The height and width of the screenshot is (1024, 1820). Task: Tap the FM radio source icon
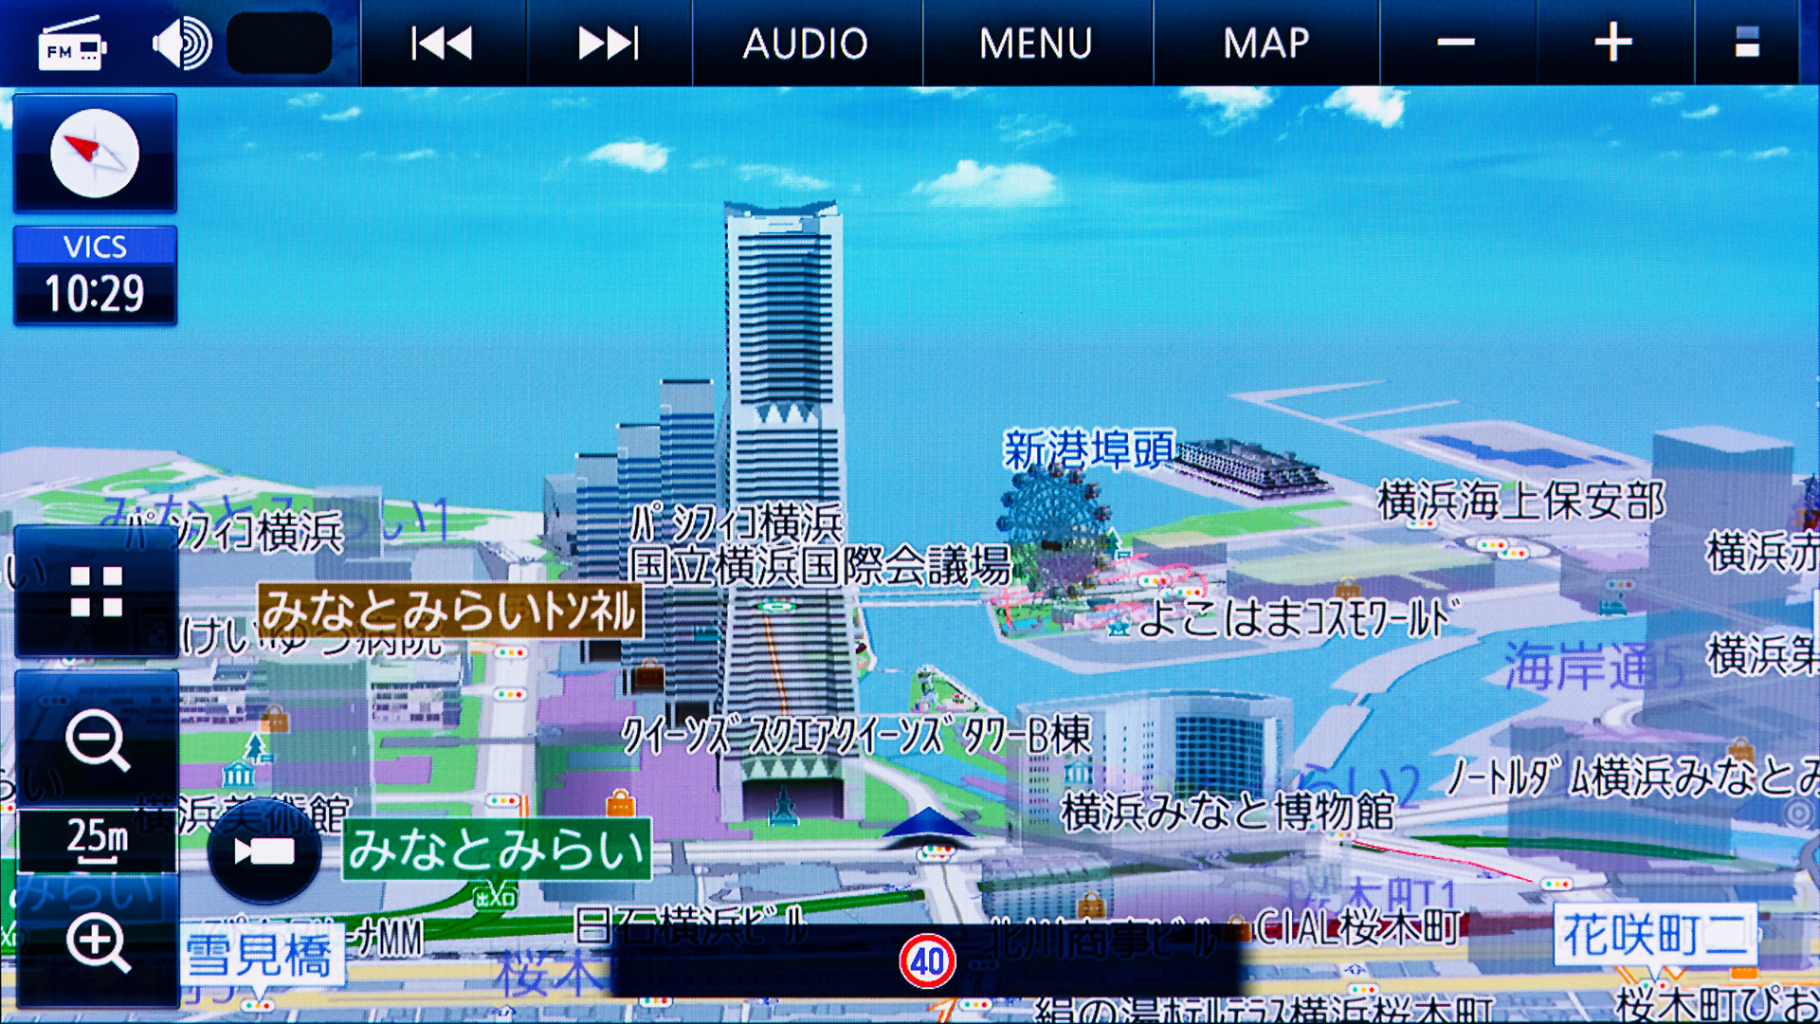click(72, 45)
